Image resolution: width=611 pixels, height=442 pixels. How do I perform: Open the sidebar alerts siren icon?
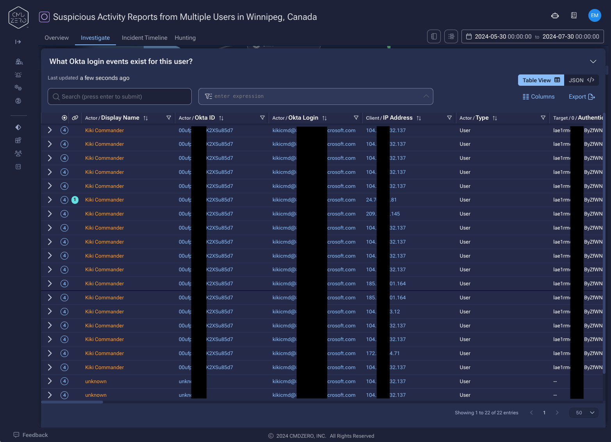(18, 74)
